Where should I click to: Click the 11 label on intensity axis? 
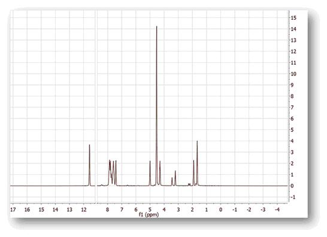tap(293, 62)
